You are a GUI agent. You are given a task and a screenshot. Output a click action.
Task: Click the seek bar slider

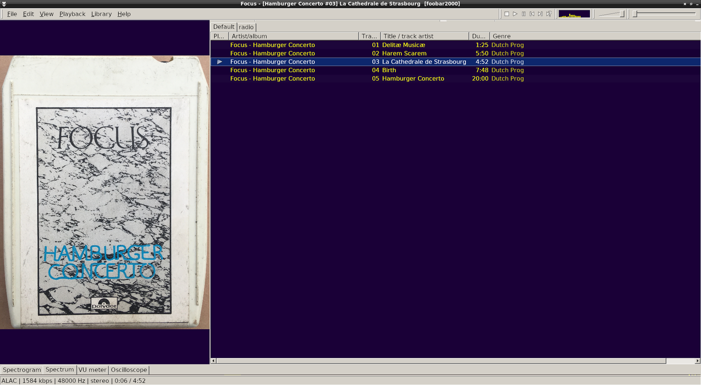(x=665, y=14)
